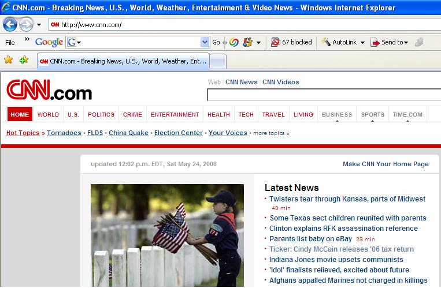441x288 pixels.
Task: Expand the AutoLink dropdown menu
Action: (362, 42)
